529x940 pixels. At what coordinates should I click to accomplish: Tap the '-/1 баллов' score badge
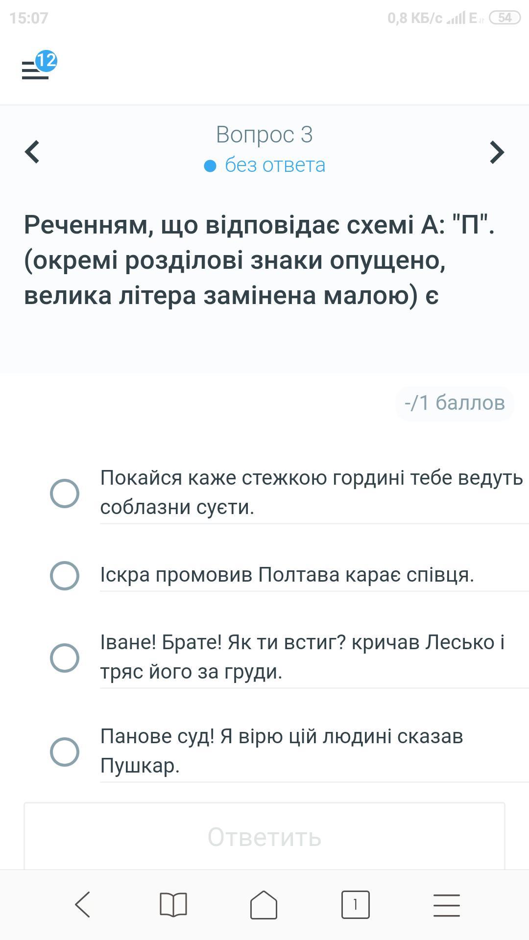tap(455, 403)
